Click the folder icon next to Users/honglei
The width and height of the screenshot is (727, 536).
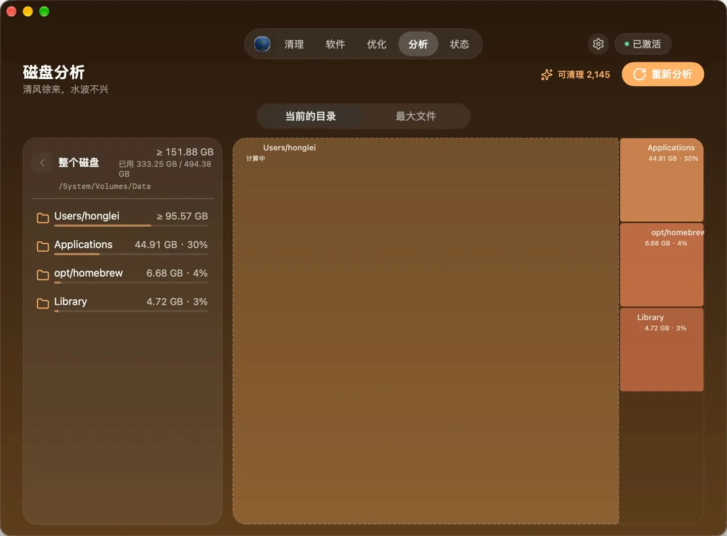click(x=43, y=218)
